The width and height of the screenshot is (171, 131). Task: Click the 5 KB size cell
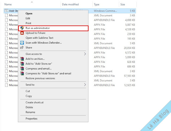pyautogui.click(x=133, y=11)
